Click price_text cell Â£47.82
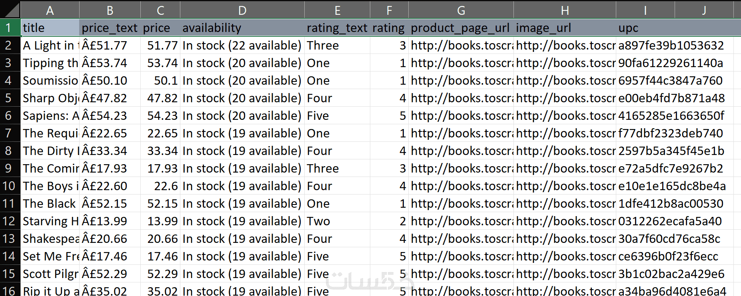 click(110, 98)
